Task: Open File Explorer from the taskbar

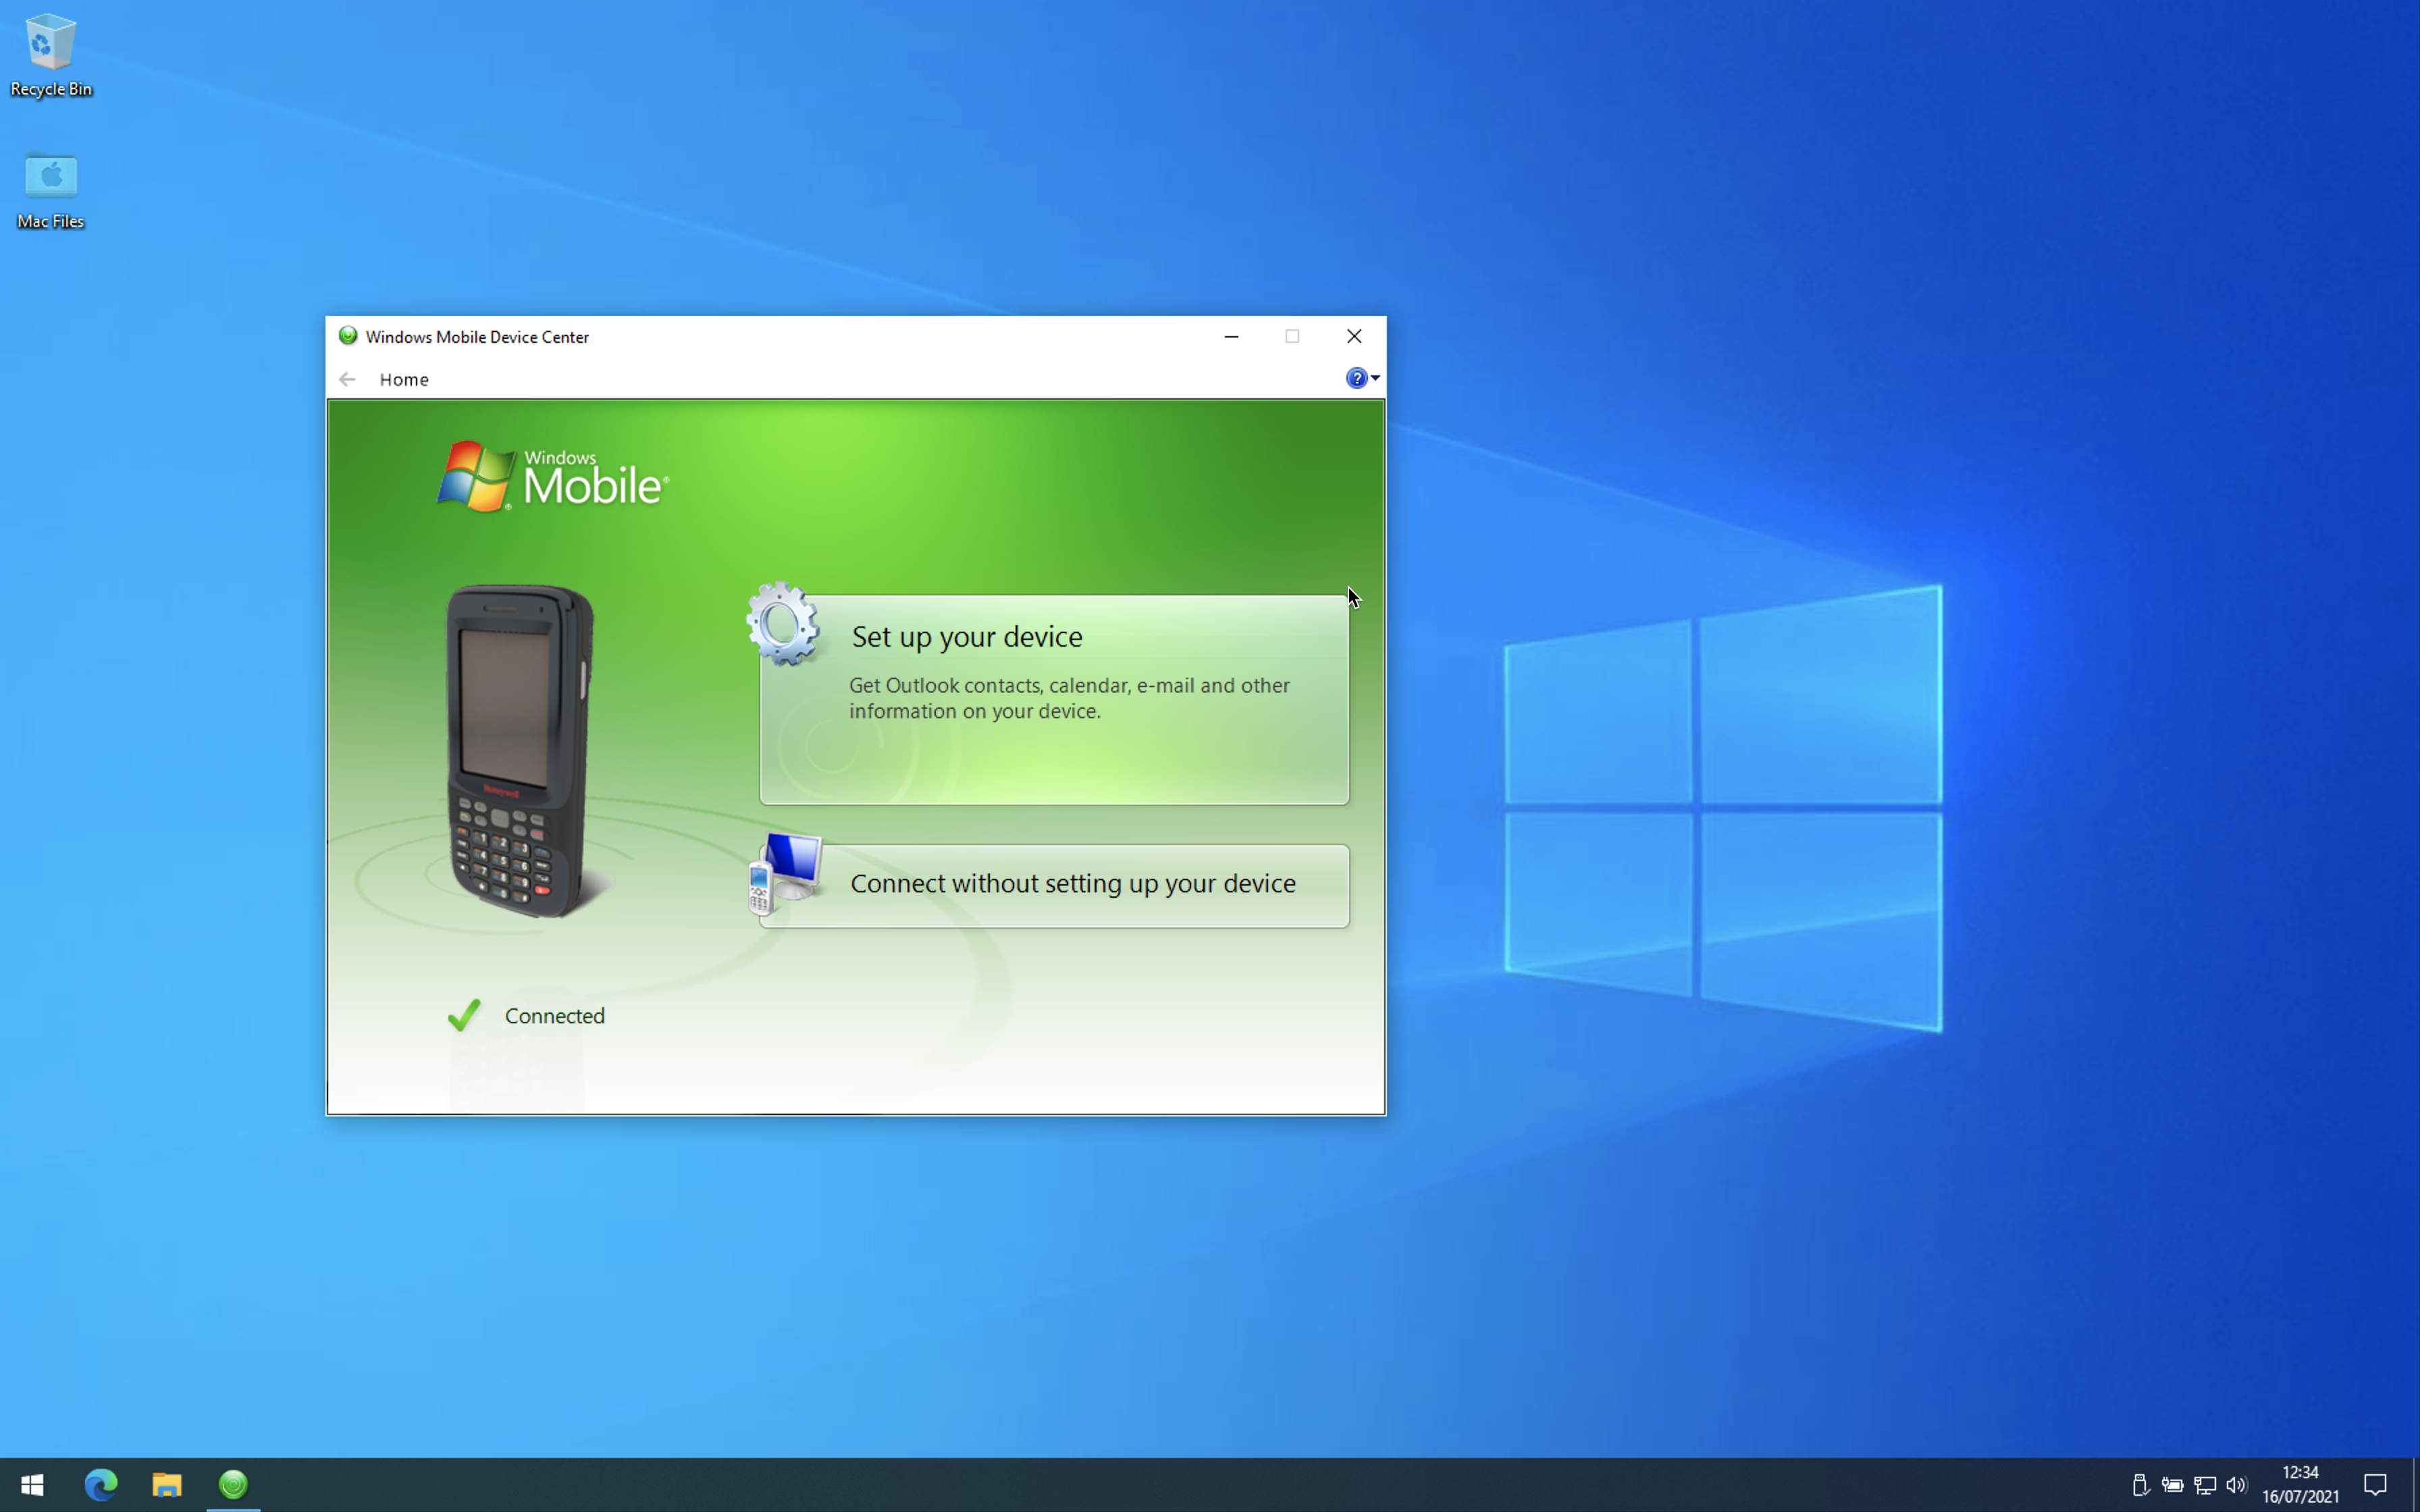Action: [x=167, y=1485]
